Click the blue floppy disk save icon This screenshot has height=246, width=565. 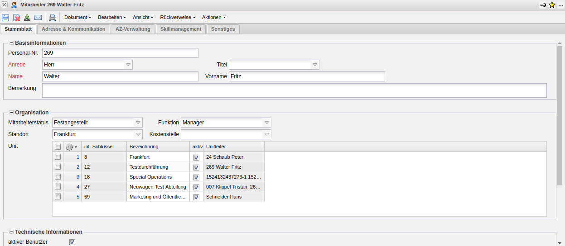(x=5, y=18)
